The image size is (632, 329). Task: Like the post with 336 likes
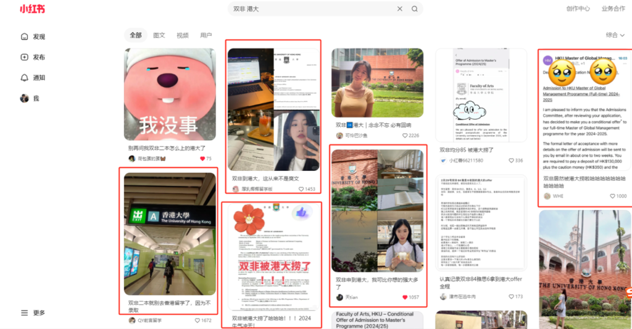point(511,160)
